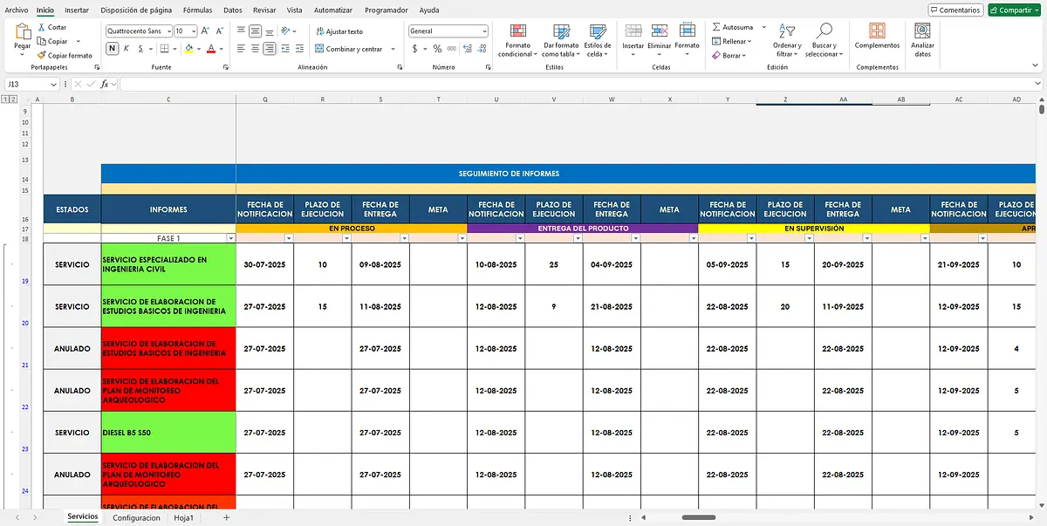Screen dimensions: 1047x526
Task: Increase the indent
Action: pos(301,49)
